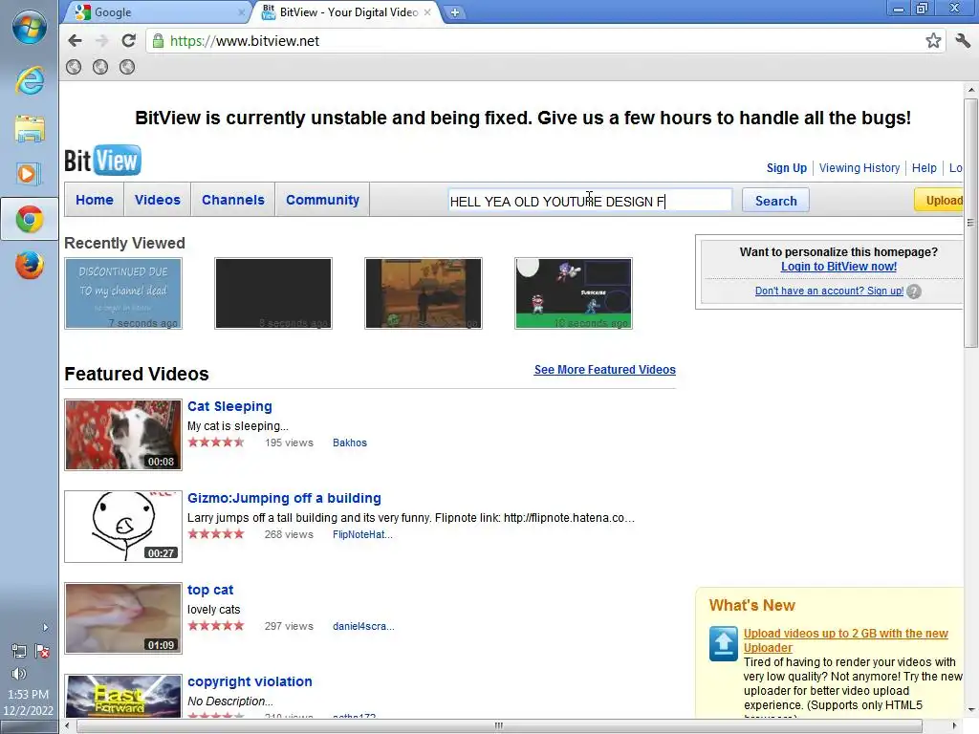Launch Windows Media Player from taskbar

pyautogui.click(x=29, y=174)
